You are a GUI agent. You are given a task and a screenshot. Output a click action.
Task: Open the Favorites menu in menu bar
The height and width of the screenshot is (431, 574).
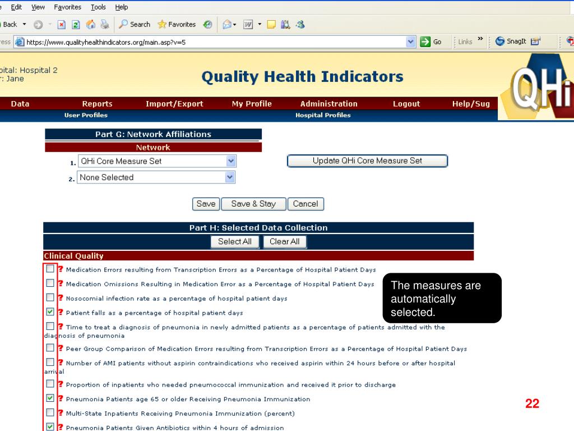click(x=67, y=7)
